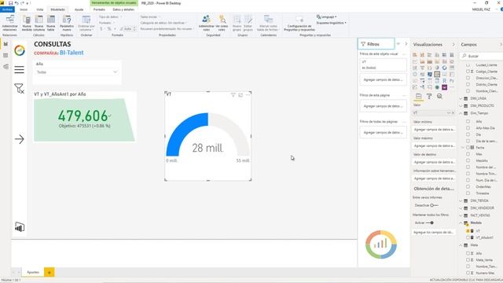Open the Archivo menu
Screen dimensions: 503x283
click(7, 9)
